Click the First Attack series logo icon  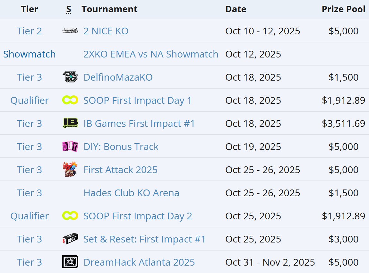click(70, 169)
